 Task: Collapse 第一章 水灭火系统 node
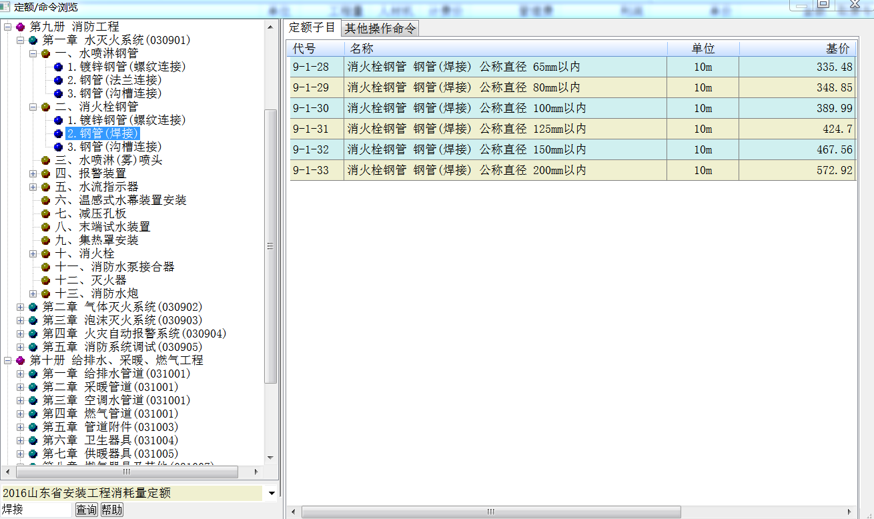pyautogui.click(x=20, y=41)
